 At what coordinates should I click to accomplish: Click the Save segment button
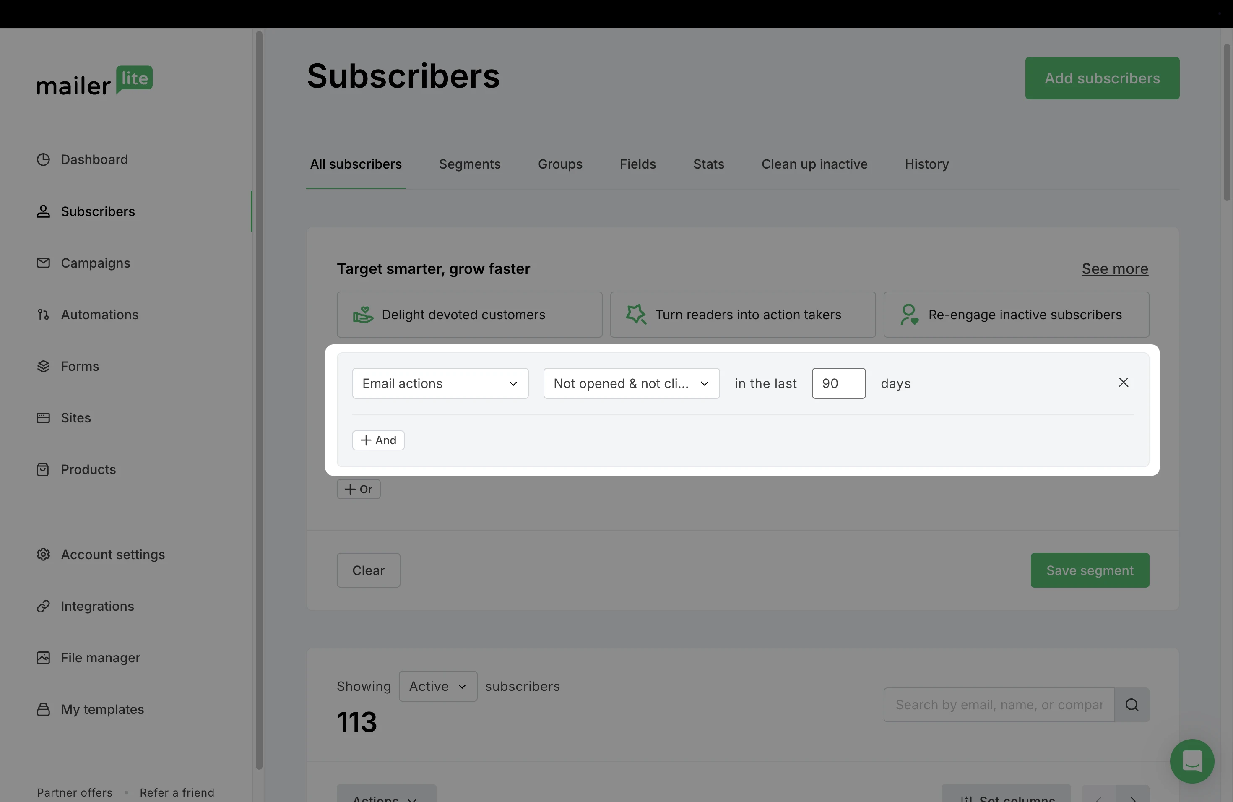(x=1090, y=570)
